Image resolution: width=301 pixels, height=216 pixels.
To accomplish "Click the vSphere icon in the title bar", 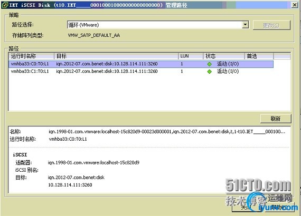I will coord(5,5).
